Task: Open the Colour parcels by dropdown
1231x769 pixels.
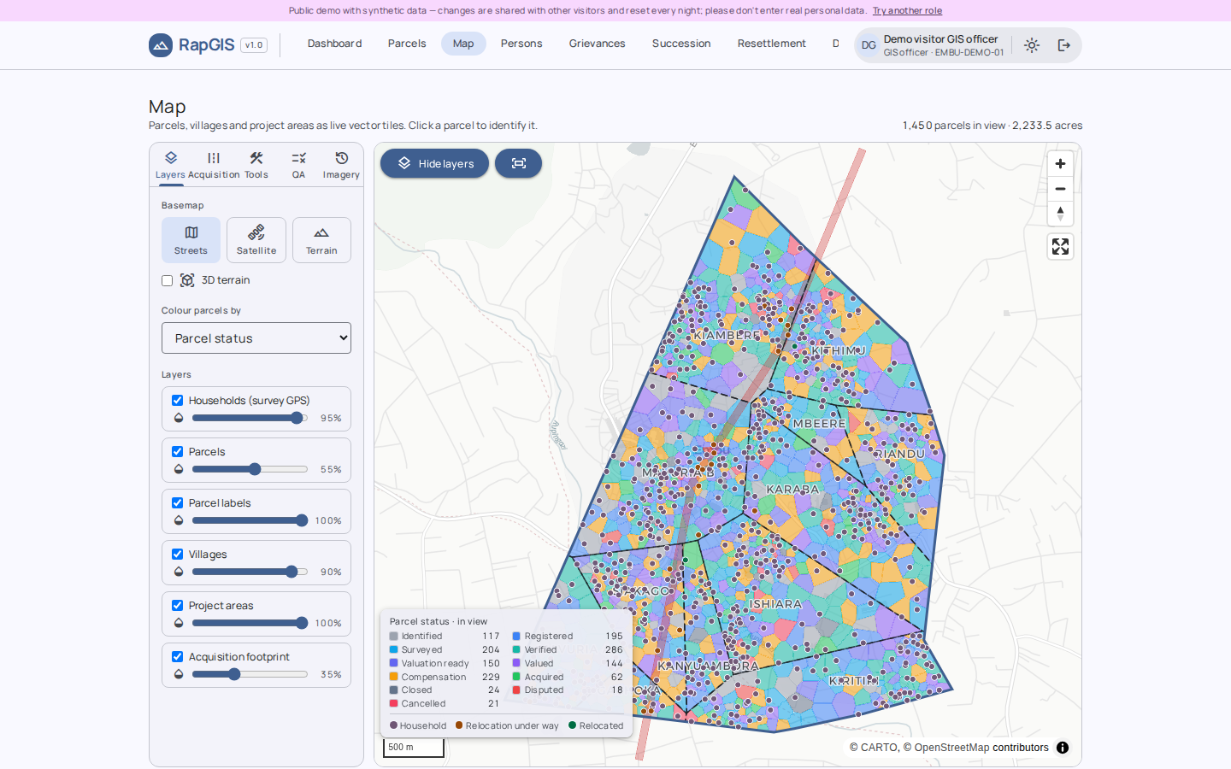Action: (256, 338)
